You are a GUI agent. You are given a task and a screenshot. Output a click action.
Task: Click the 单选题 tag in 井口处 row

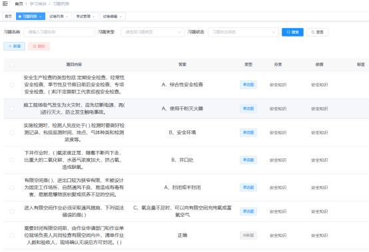click(248, 160)
